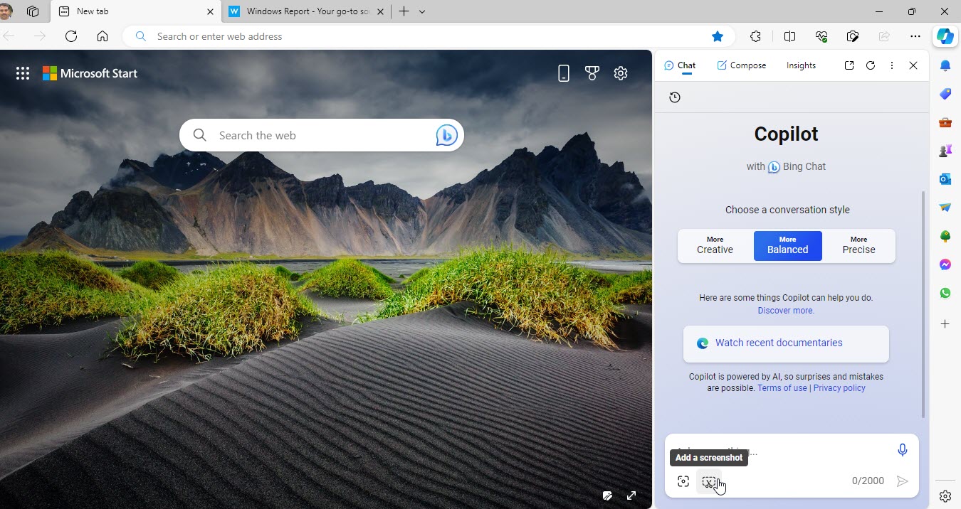Click the address bar field
This screenshot has height=509, width=961.
pyautogui.click(x=427, y=36)
